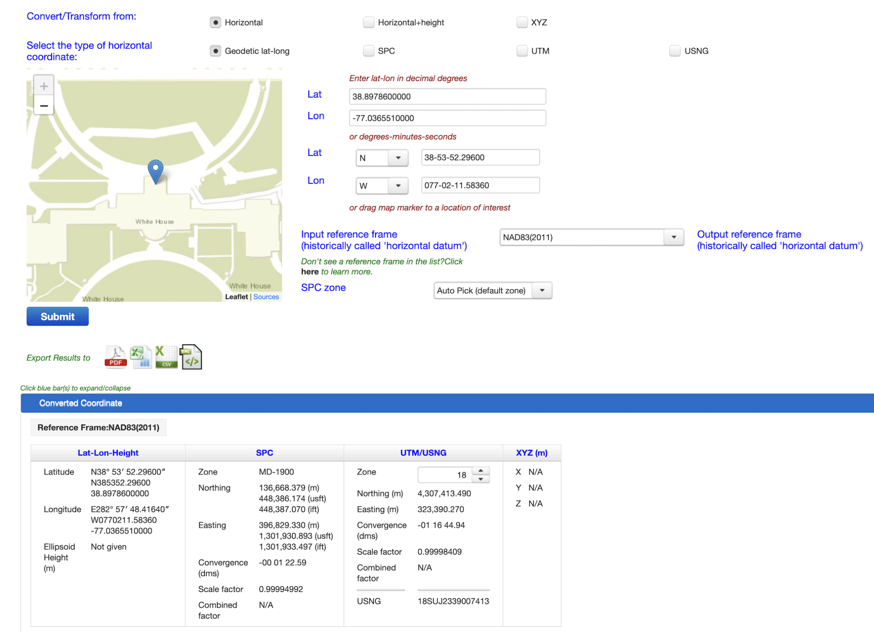Image resolution: width=874 pixels, height=632 pixels.
Task: Export results as PDF file
Action: [x=115, y=357]
